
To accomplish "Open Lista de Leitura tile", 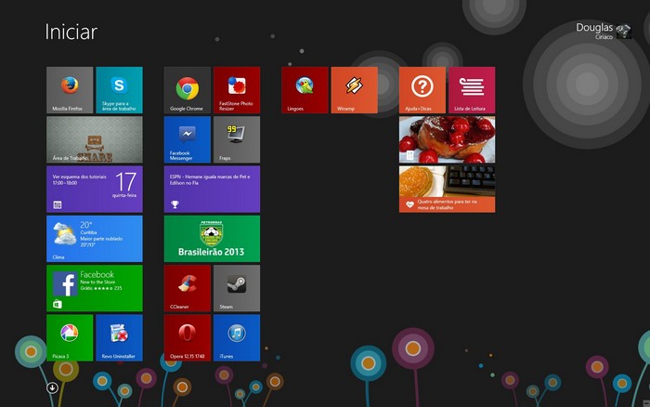I will [x=472, y=90].
